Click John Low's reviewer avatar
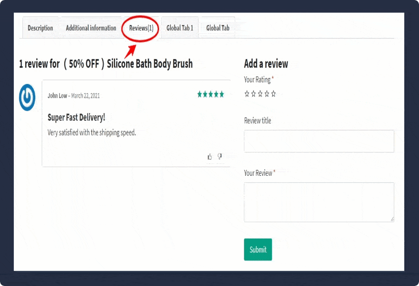Viewport: 419px width, 286px height. click(x=28, y=97)
